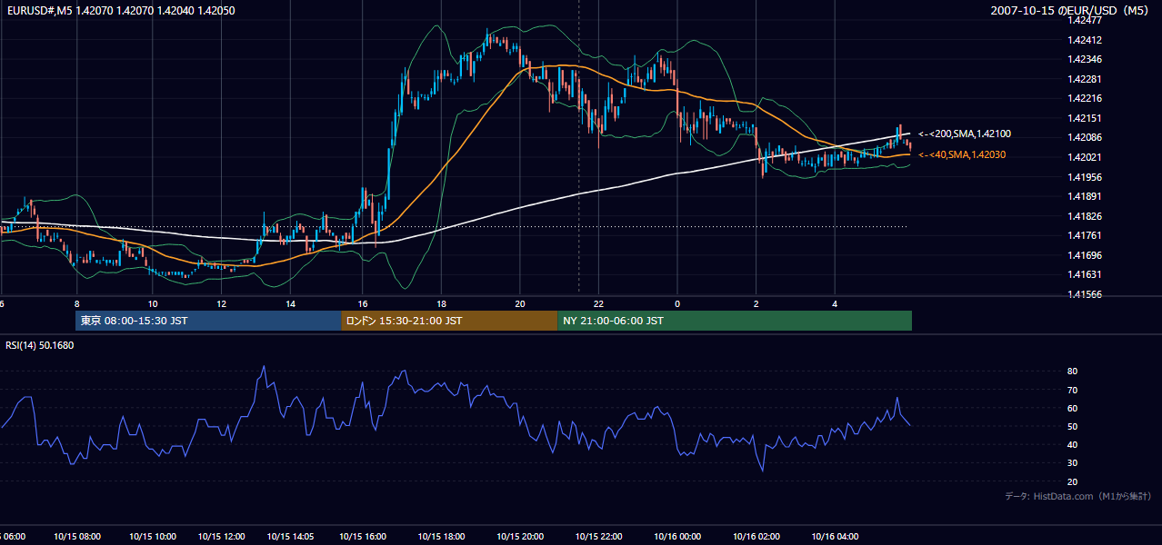Select the 東京 08:00-15:30 JST session bar
Viewport: 1162px width, 545px height.
[208, 321]
